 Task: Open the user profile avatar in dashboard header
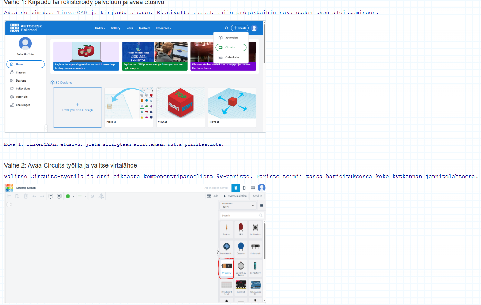click(x=254, y=28)
